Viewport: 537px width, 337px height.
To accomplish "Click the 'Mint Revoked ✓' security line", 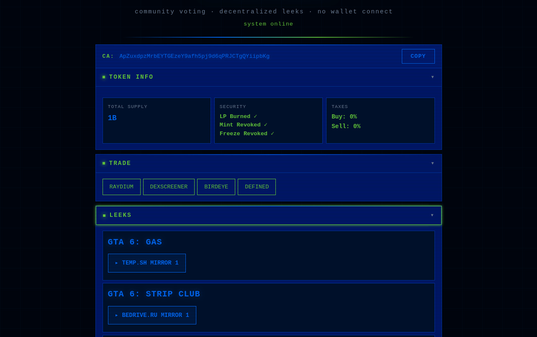I will 244,125.
